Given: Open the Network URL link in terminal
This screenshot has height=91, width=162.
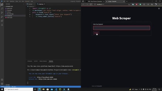Looking at the screenshot, I should 48,79.
